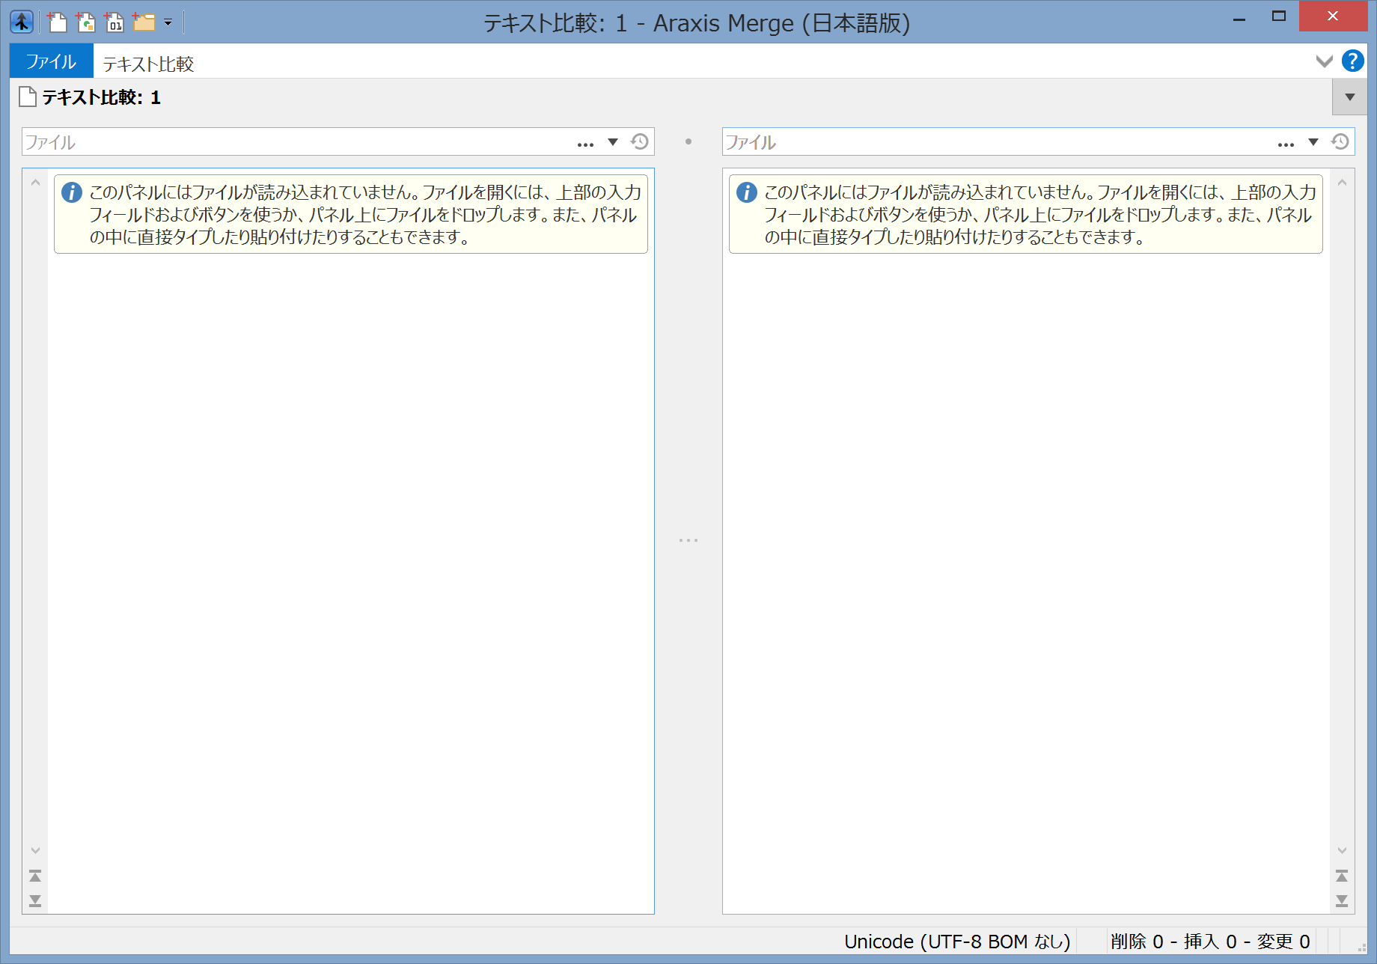Maximize the Araxis Merge window
1377x964 pixels.
click(x=1279, y=16)
